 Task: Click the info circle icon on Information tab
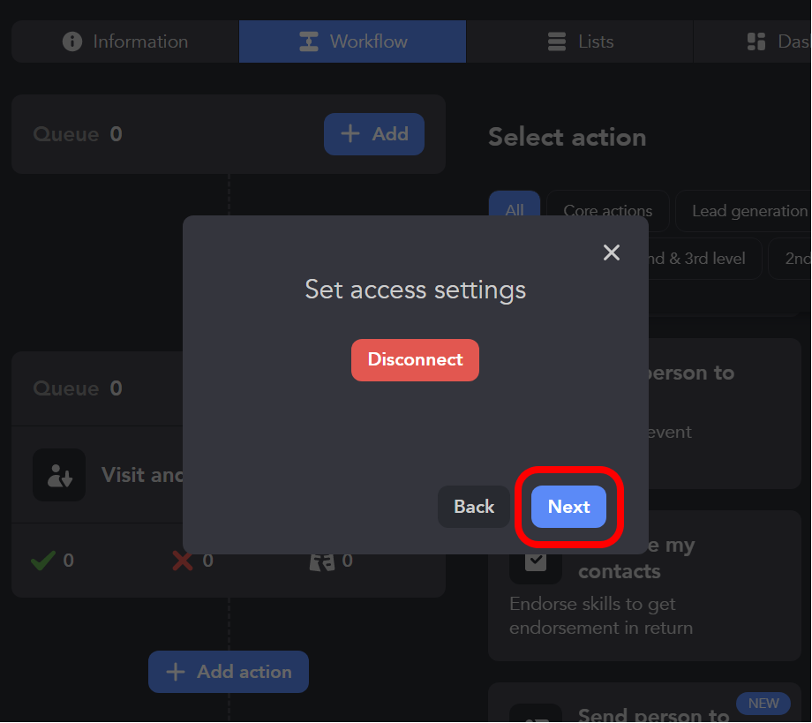coord(72,41)
